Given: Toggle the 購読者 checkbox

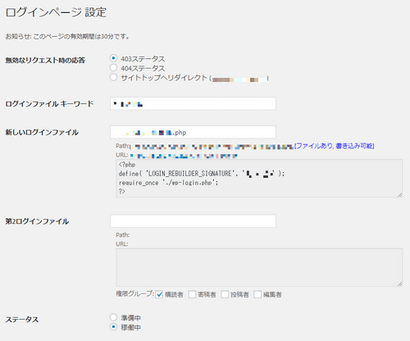Looking at the screenshot, I should pyautogui.click(x=159, y=294).
